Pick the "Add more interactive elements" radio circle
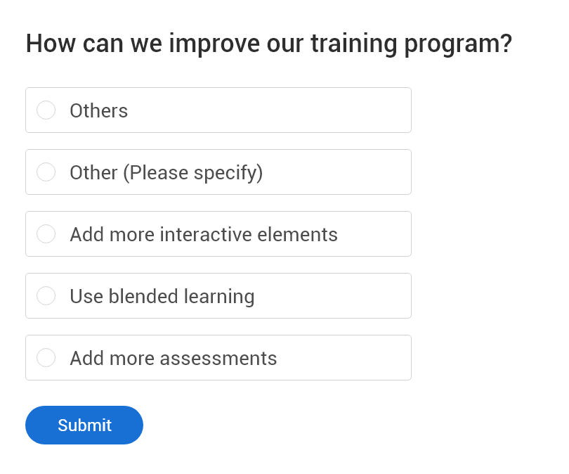 46,234
